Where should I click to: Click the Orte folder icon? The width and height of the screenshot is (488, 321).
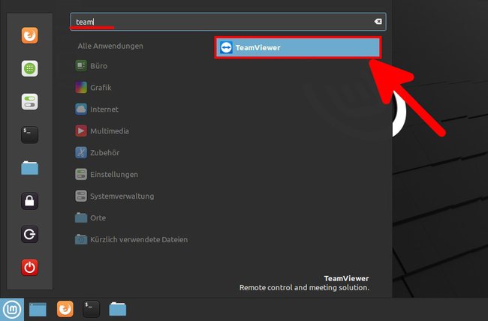[x=81, y=217]
